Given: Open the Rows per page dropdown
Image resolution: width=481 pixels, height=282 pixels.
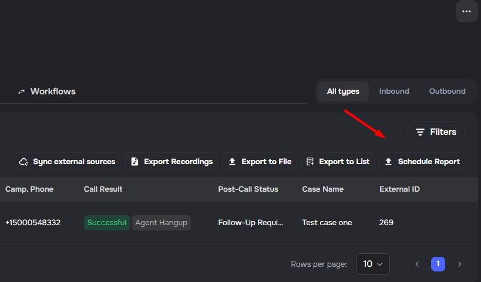Looking at the screenshot, I should (x=372, y=264).
